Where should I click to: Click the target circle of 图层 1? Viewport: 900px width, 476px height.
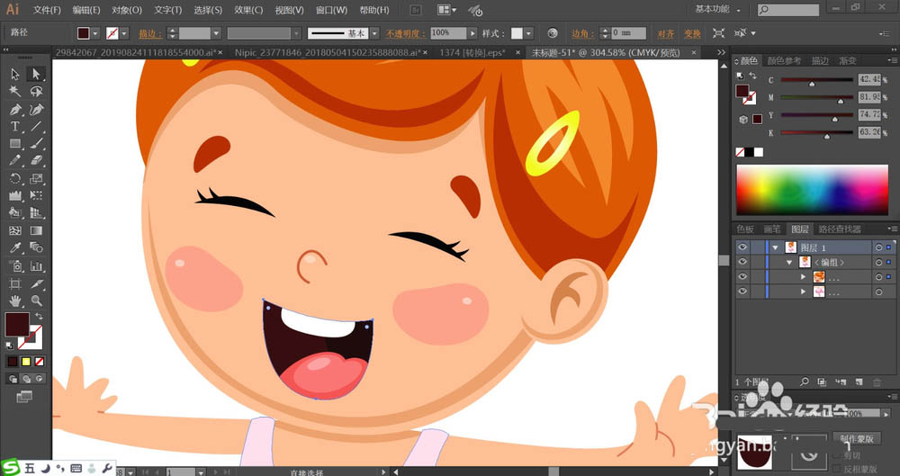878,247
